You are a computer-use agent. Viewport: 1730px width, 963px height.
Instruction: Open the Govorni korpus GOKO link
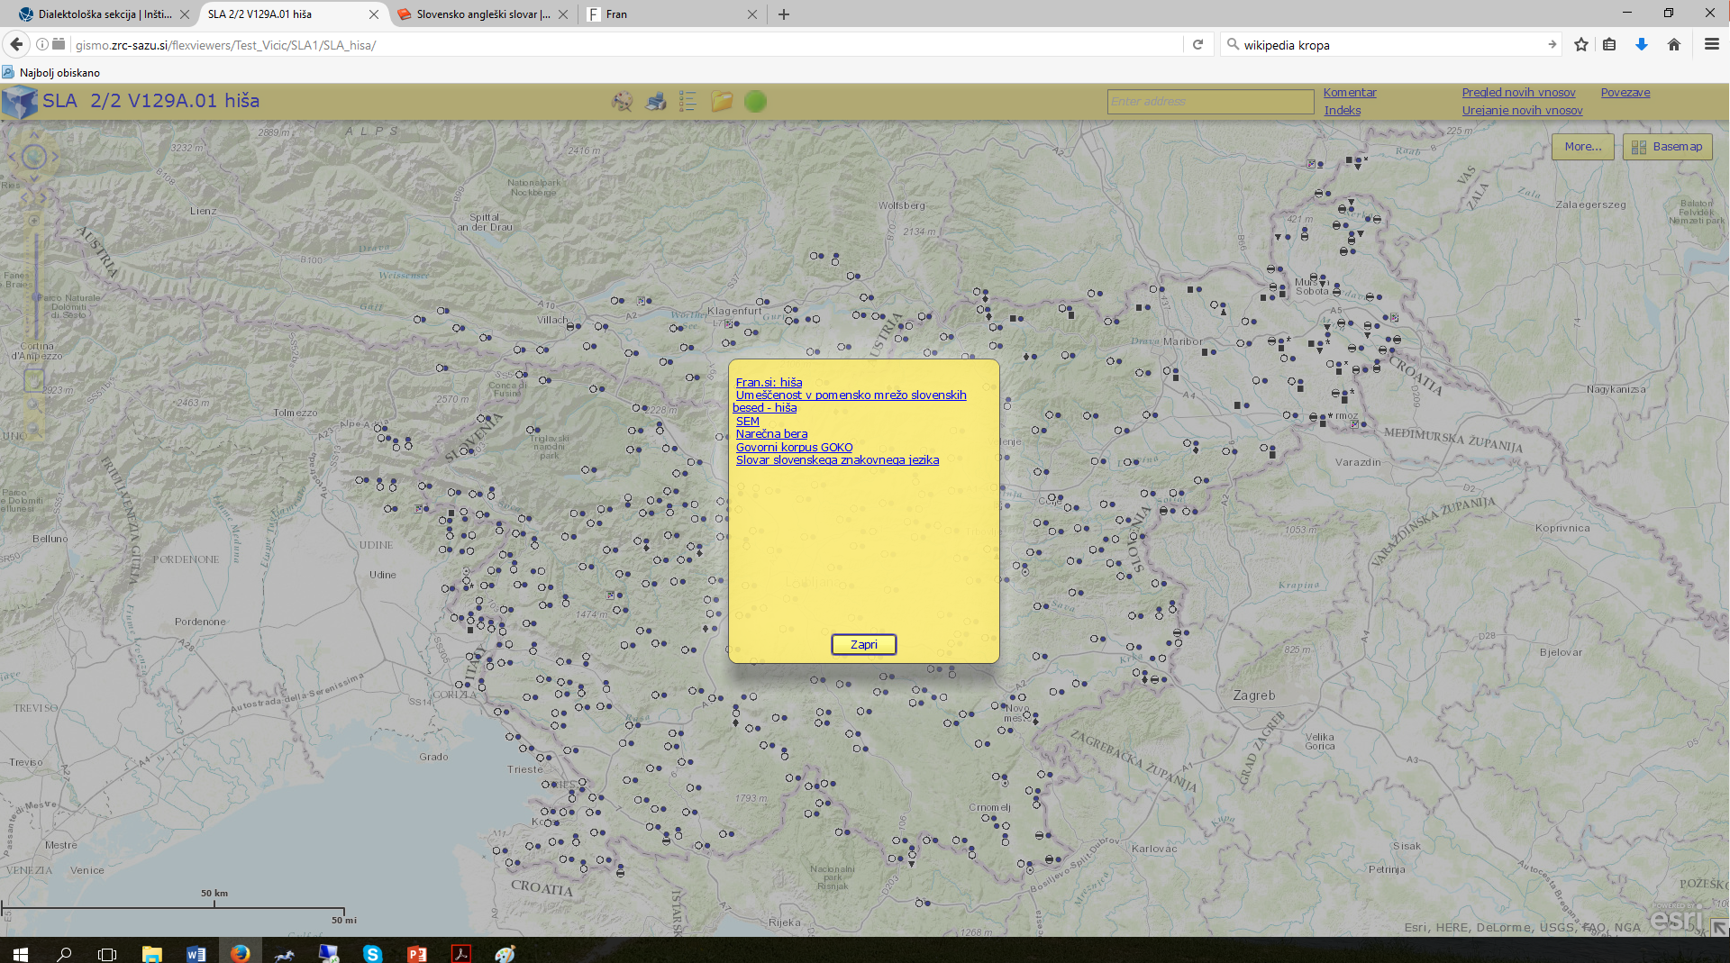click(x=794, y=447)
